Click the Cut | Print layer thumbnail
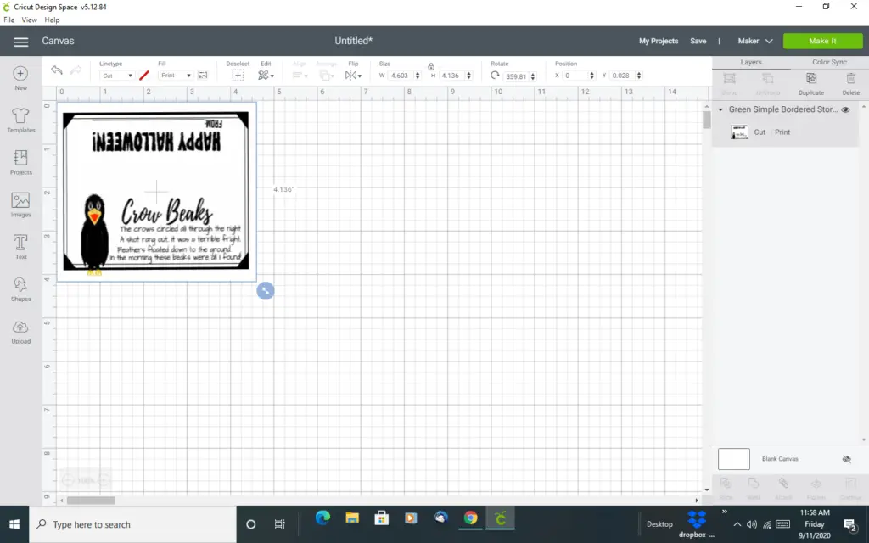 [x=739, y=132]
